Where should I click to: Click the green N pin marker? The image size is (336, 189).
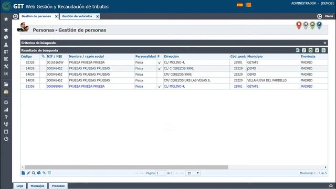pos(312,25)
